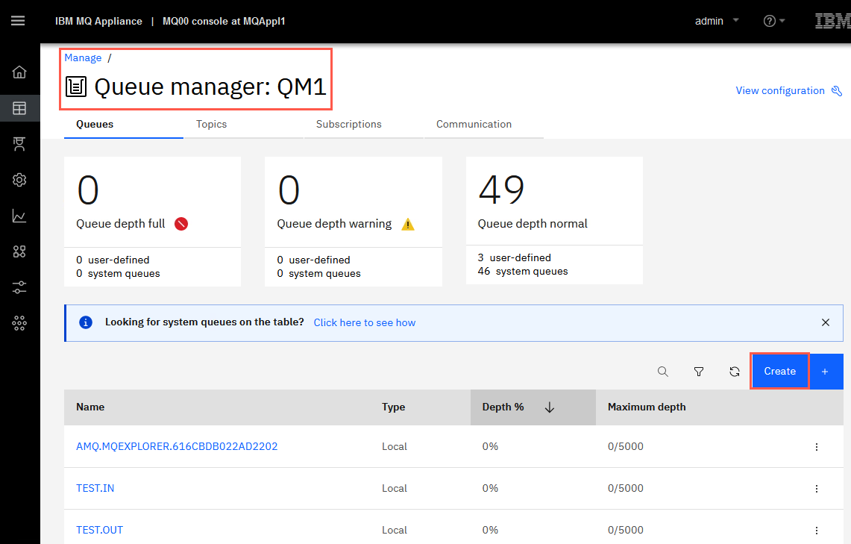This screenshot has height=544, width=851.
Task: Click the blue info icon in banner
Action: (x=86, y=322)
